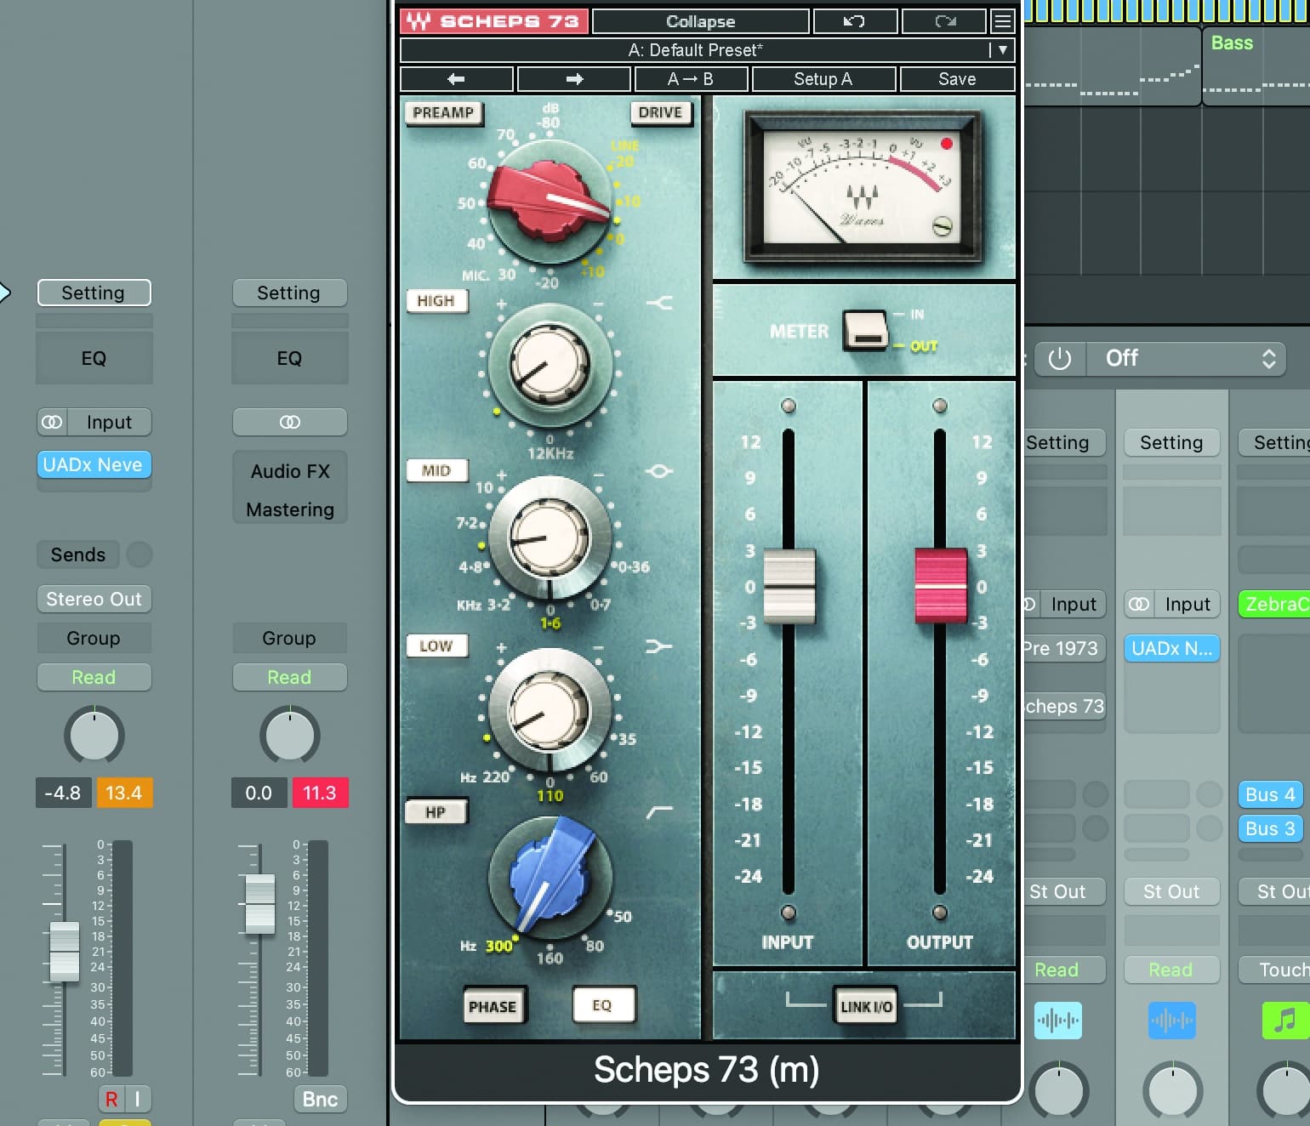Viewport: 1310px width, 1126px height.
Task: Toggle the LOW band button
Action: [x=436, y=645]
